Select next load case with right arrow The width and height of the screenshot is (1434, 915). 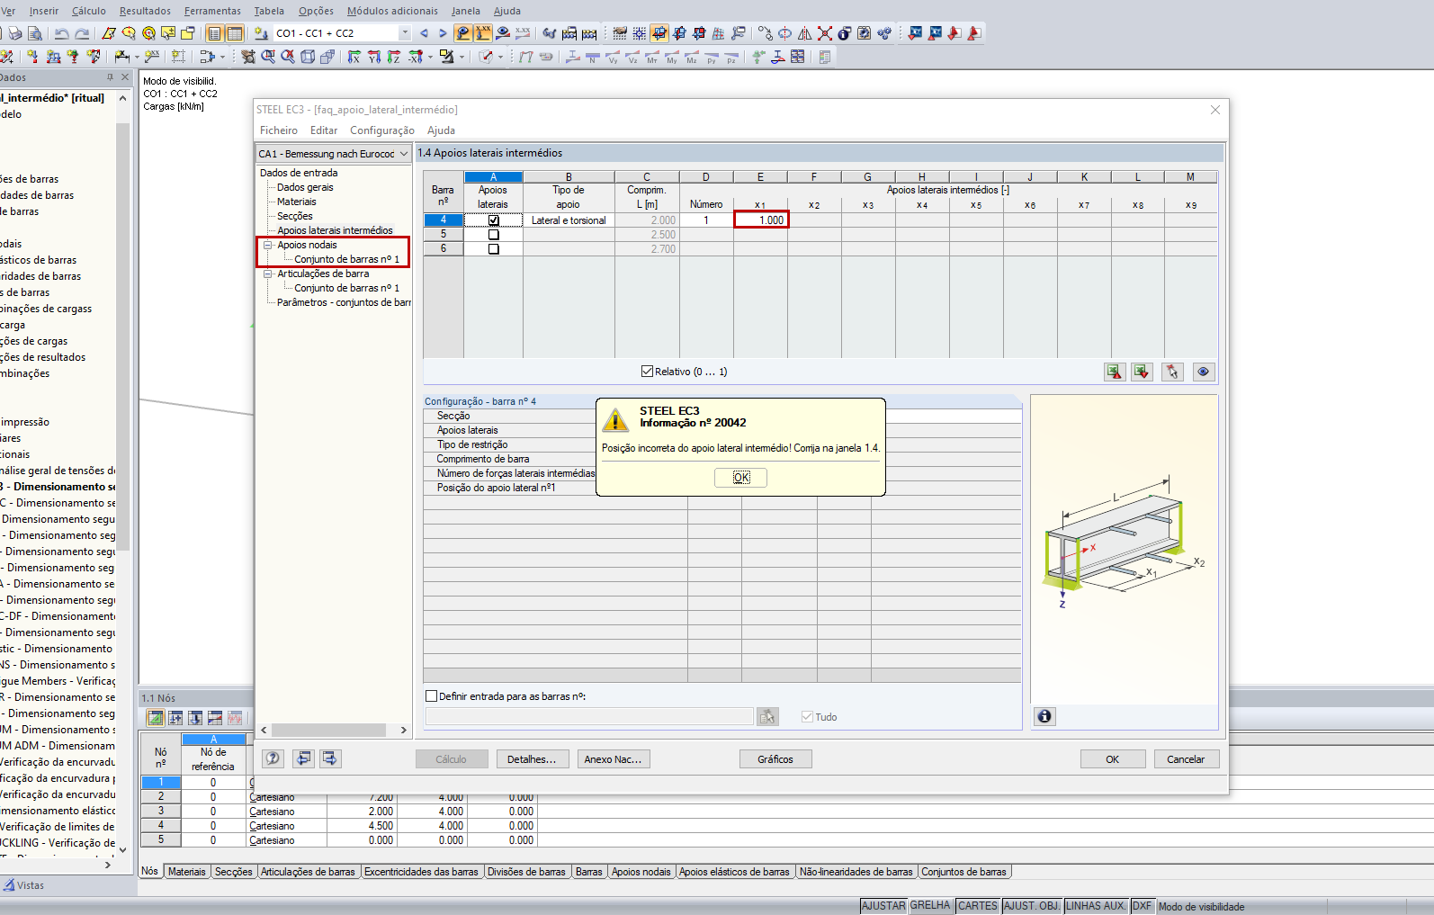443,33
